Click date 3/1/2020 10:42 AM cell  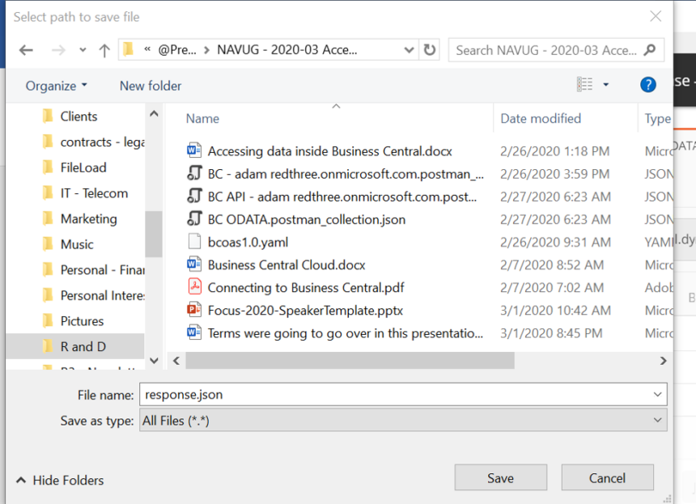(x=555, y=311)
